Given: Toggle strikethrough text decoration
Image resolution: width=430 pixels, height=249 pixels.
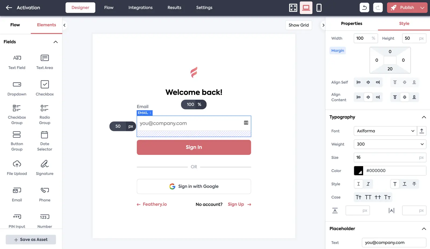Looking at the screenshot, I should (414, 184).
